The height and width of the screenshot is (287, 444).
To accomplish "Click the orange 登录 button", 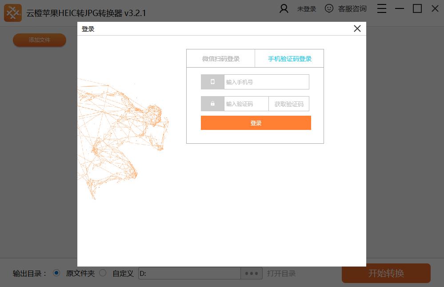I will [x=256, y=123].
